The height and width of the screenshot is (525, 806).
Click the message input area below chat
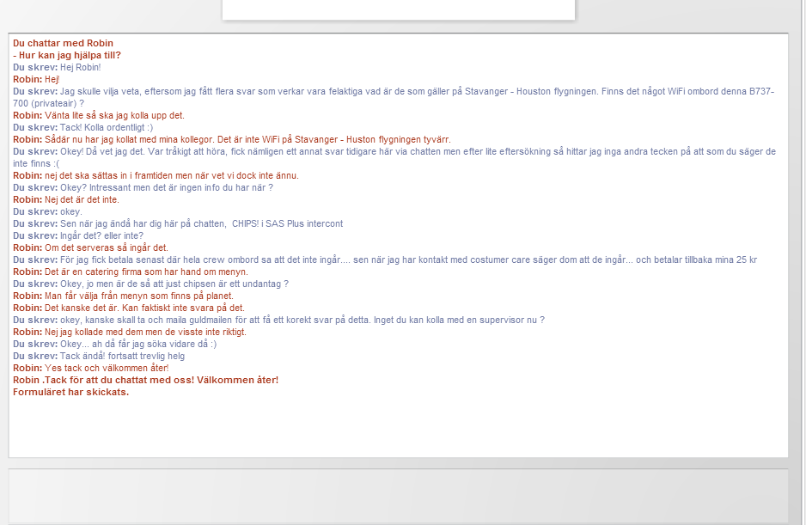point(398,495)
